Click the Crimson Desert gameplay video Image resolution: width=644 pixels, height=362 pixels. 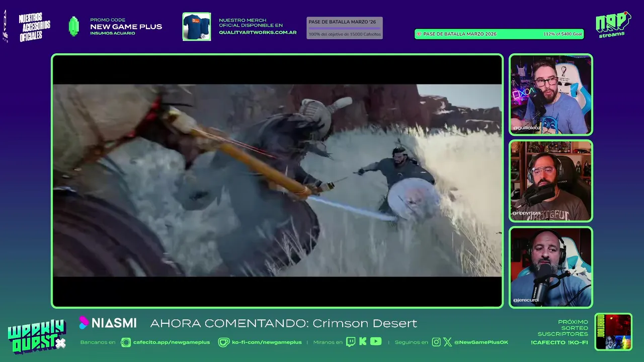coord(277,180)
